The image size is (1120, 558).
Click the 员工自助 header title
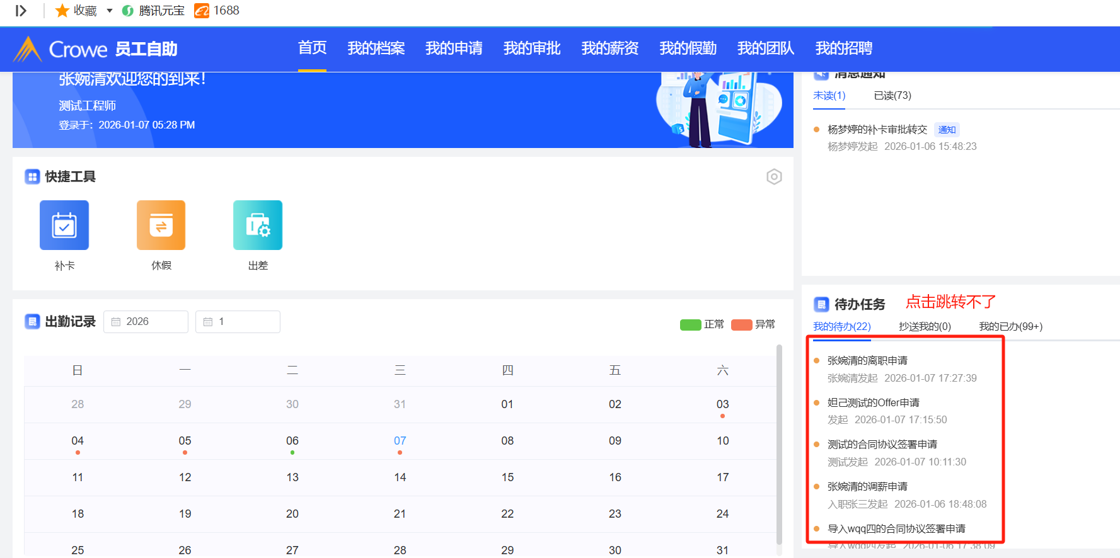[146, 49]
